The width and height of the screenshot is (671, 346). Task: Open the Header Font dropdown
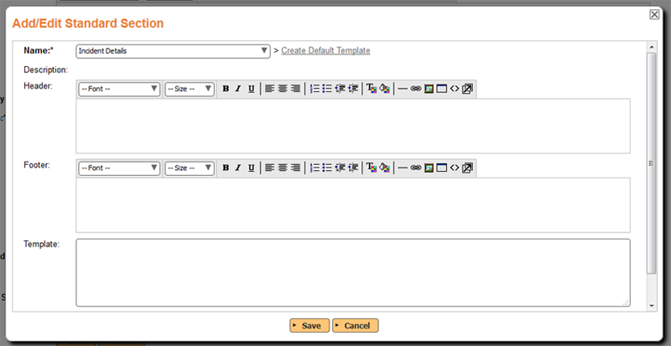point(118,89)
